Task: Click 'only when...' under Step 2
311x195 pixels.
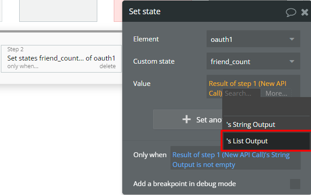Action: 23,66
